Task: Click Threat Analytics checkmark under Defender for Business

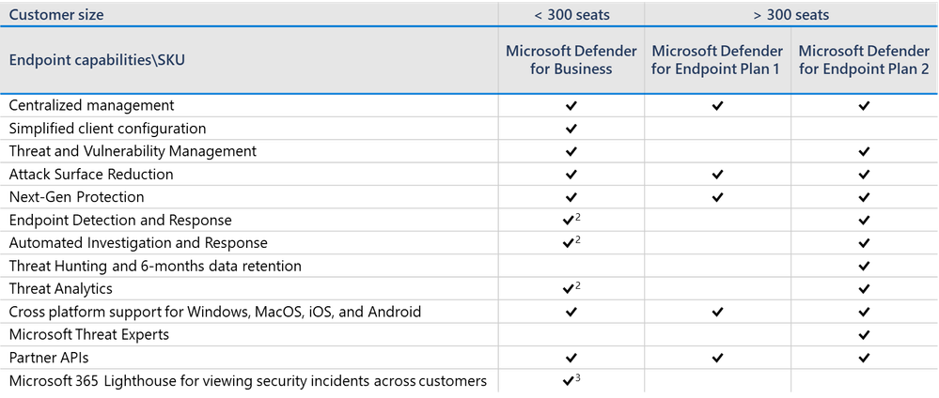Action: point(571,288)
